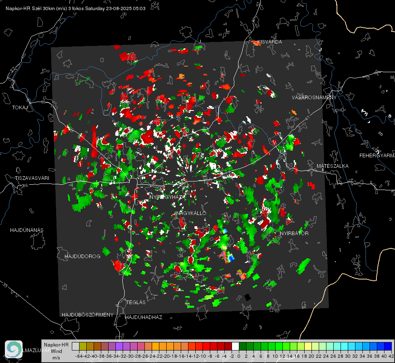The height and width of the screenshot is (363, 395).
Task: Click the TISZAVASVÁRI town label
Action: point(32,178)
